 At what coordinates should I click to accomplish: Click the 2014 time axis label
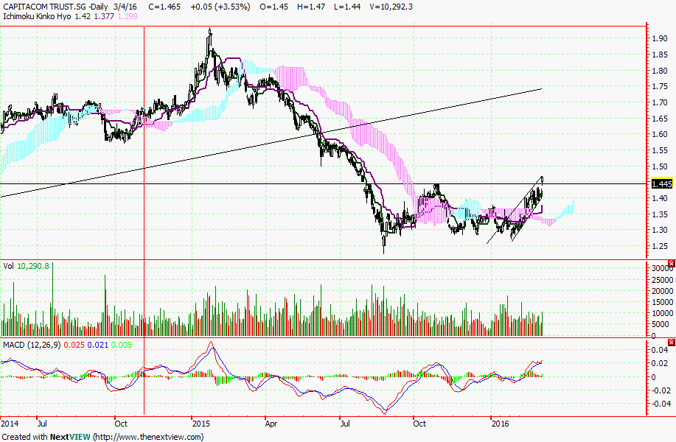(10, 424)
